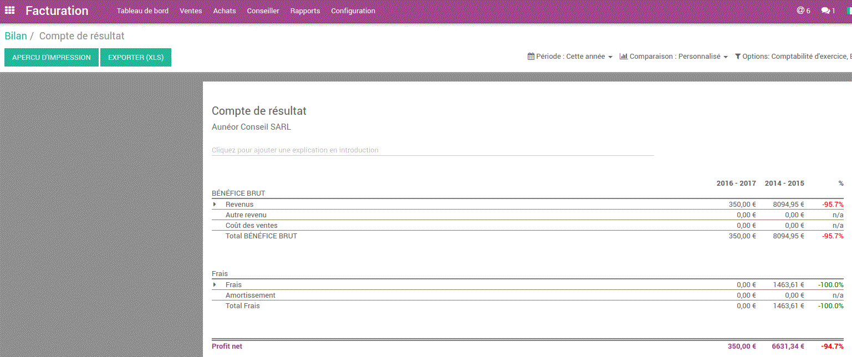Click the bar chart icon next to Comparaison
Image resolution: width=852 pixels, height=357 pixels.
(x=624, y=56)
